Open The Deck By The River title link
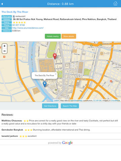The height and width of the screenshot is (161, 121). point(15,12)
